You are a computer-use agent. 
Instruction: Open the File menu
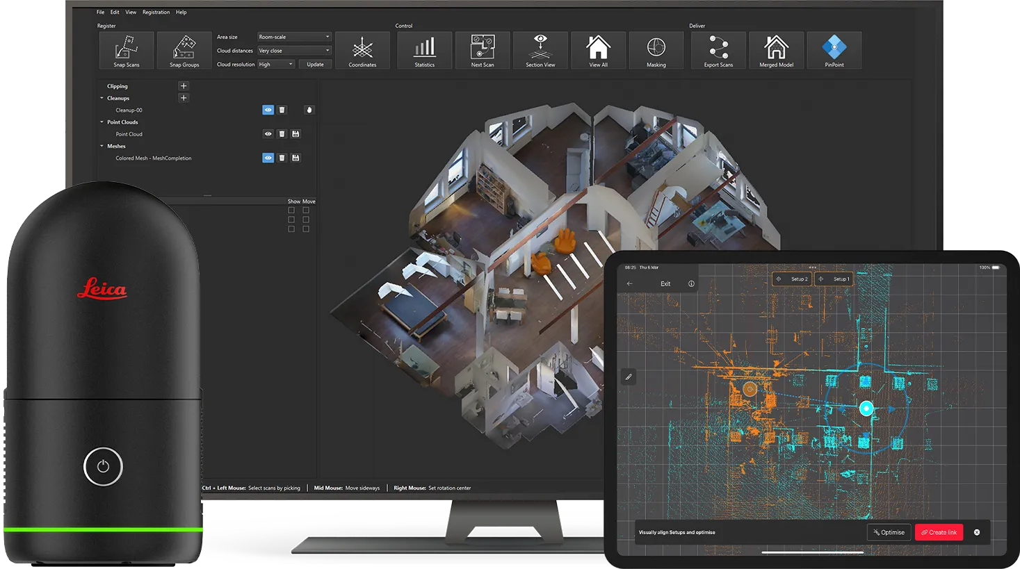100,12
